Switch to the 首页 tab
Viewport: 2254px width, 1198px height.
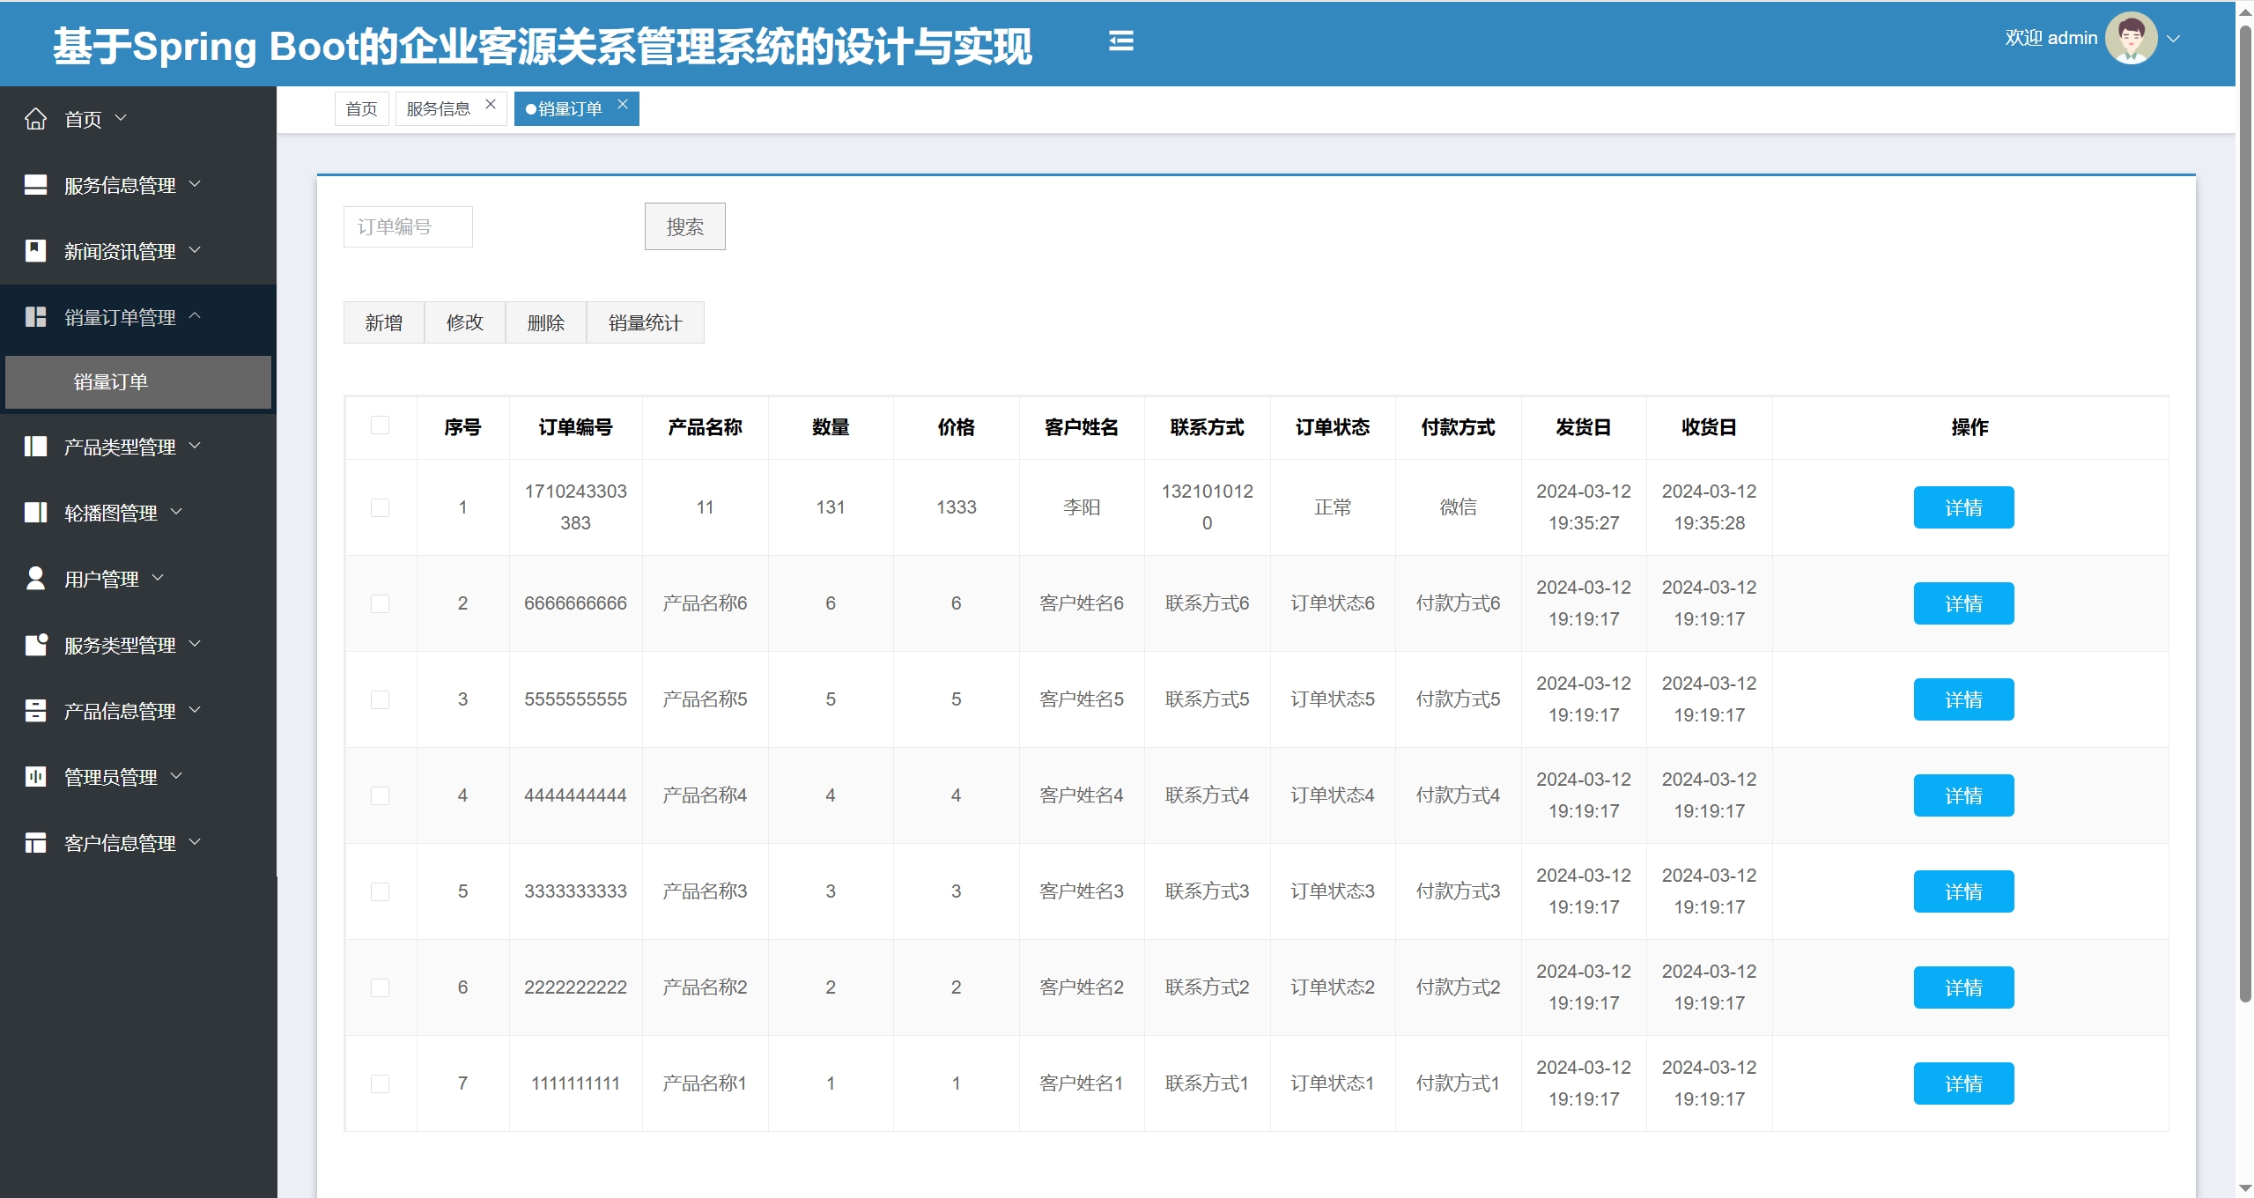coord(361,109)
